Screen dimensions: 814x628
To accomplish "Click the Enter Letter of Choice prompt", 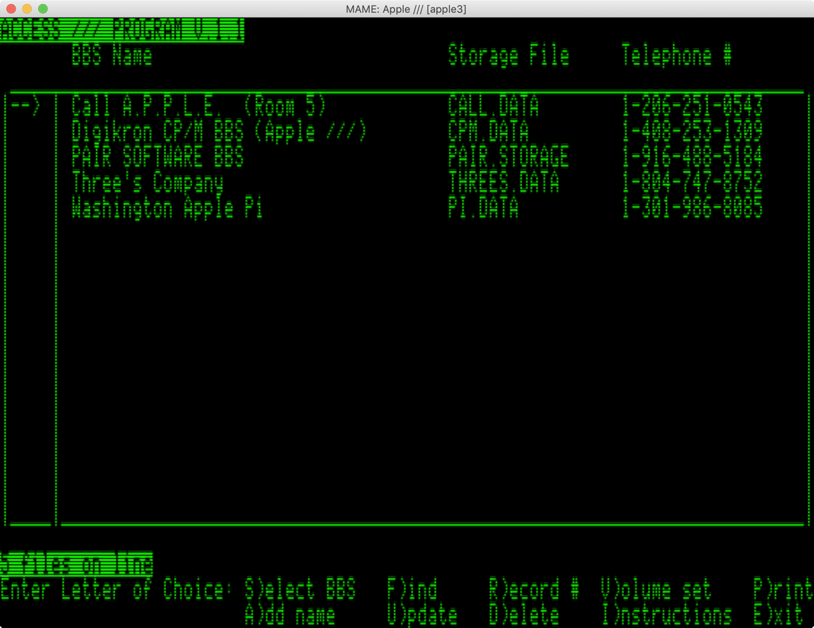I will [x=115, y=589].
